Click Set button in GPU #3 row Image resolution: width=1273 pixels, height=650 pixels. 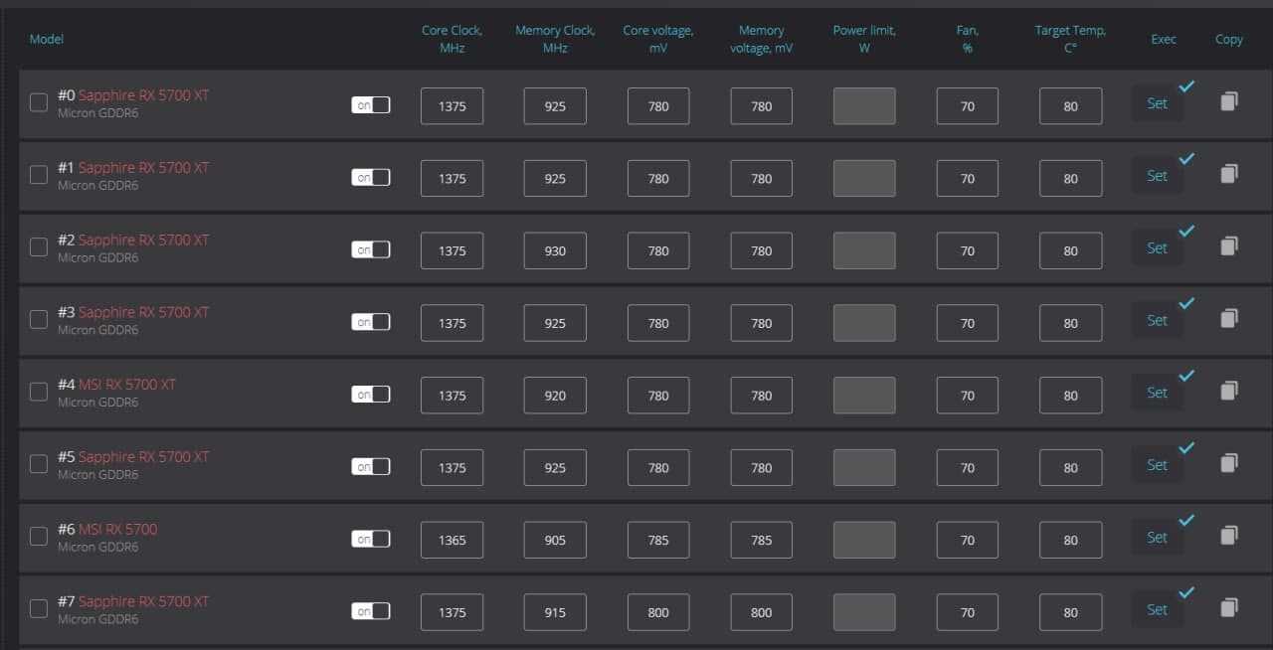1157,320
